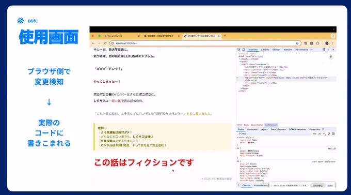Click first extension icon beside address bar
351x195 pixels.
306,43
